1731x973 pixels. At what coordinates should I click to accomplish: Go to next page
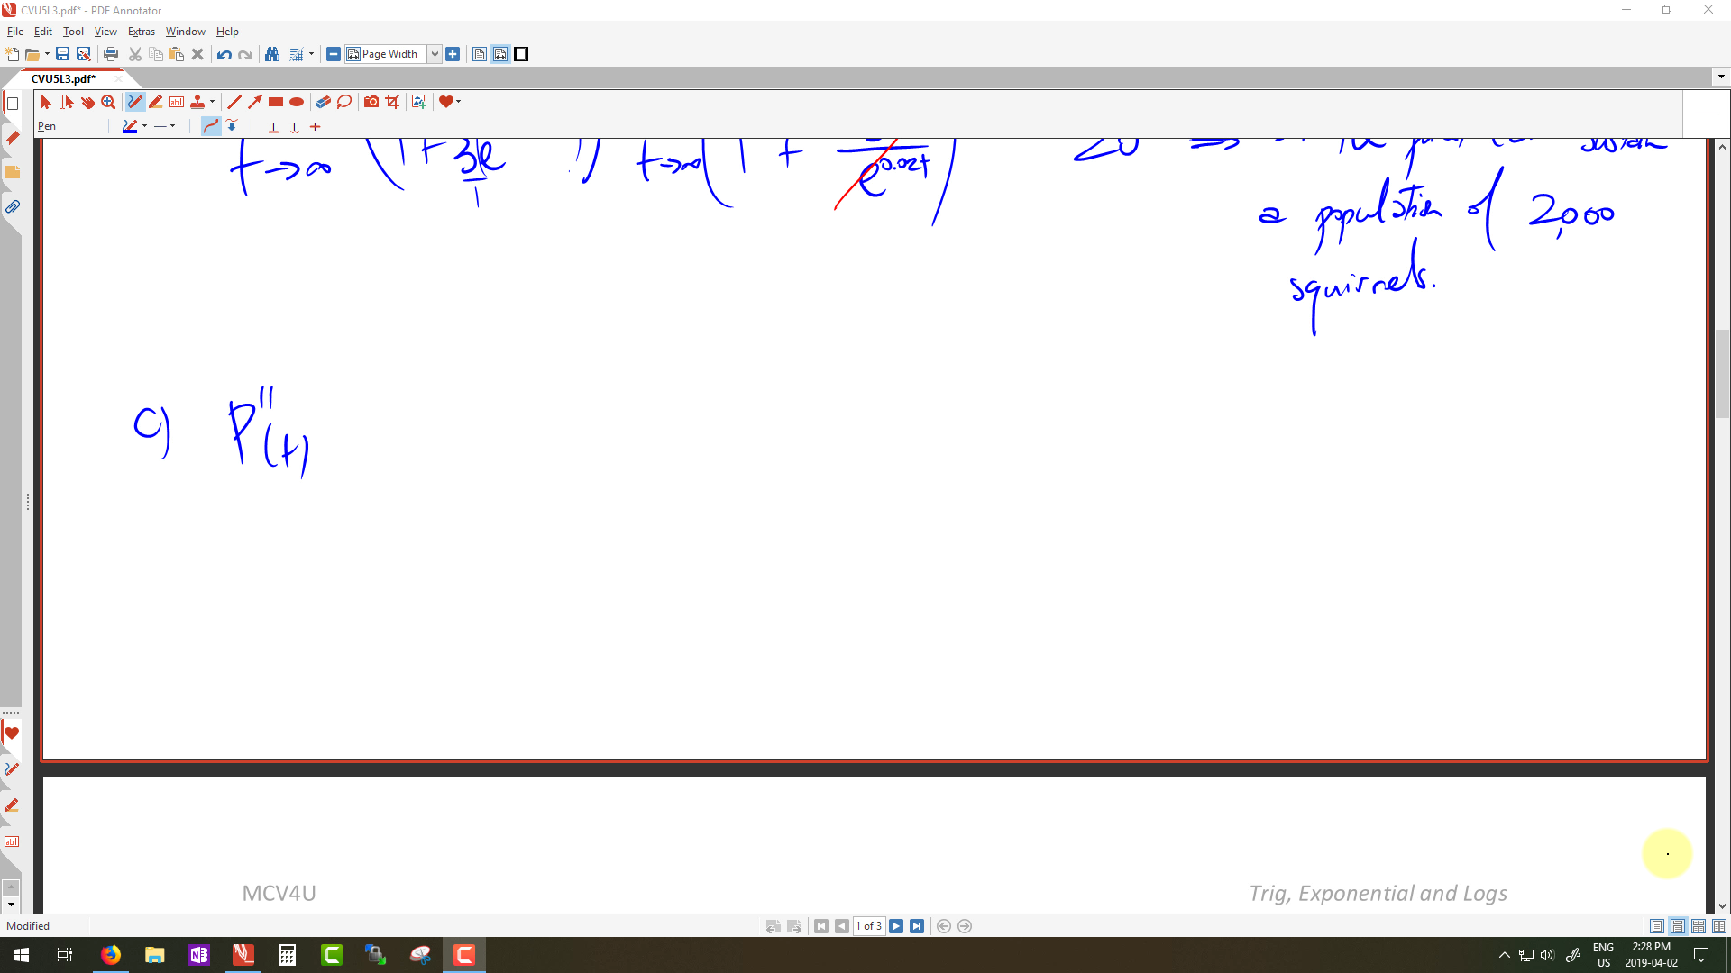point(896,926)
